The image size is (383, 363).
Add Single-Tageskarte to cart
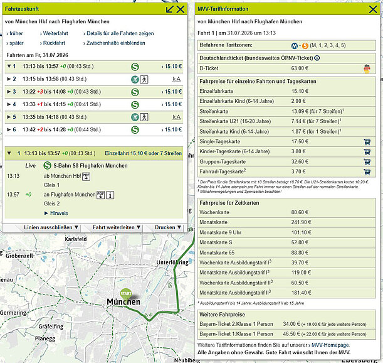pos(367,142)
